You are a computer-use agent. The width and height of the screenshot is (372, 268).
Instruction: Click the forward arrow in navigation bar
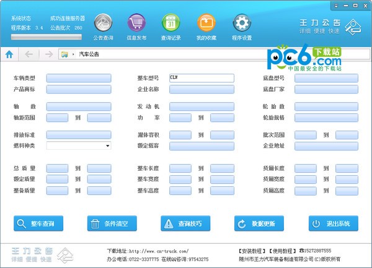coord(48,54)
